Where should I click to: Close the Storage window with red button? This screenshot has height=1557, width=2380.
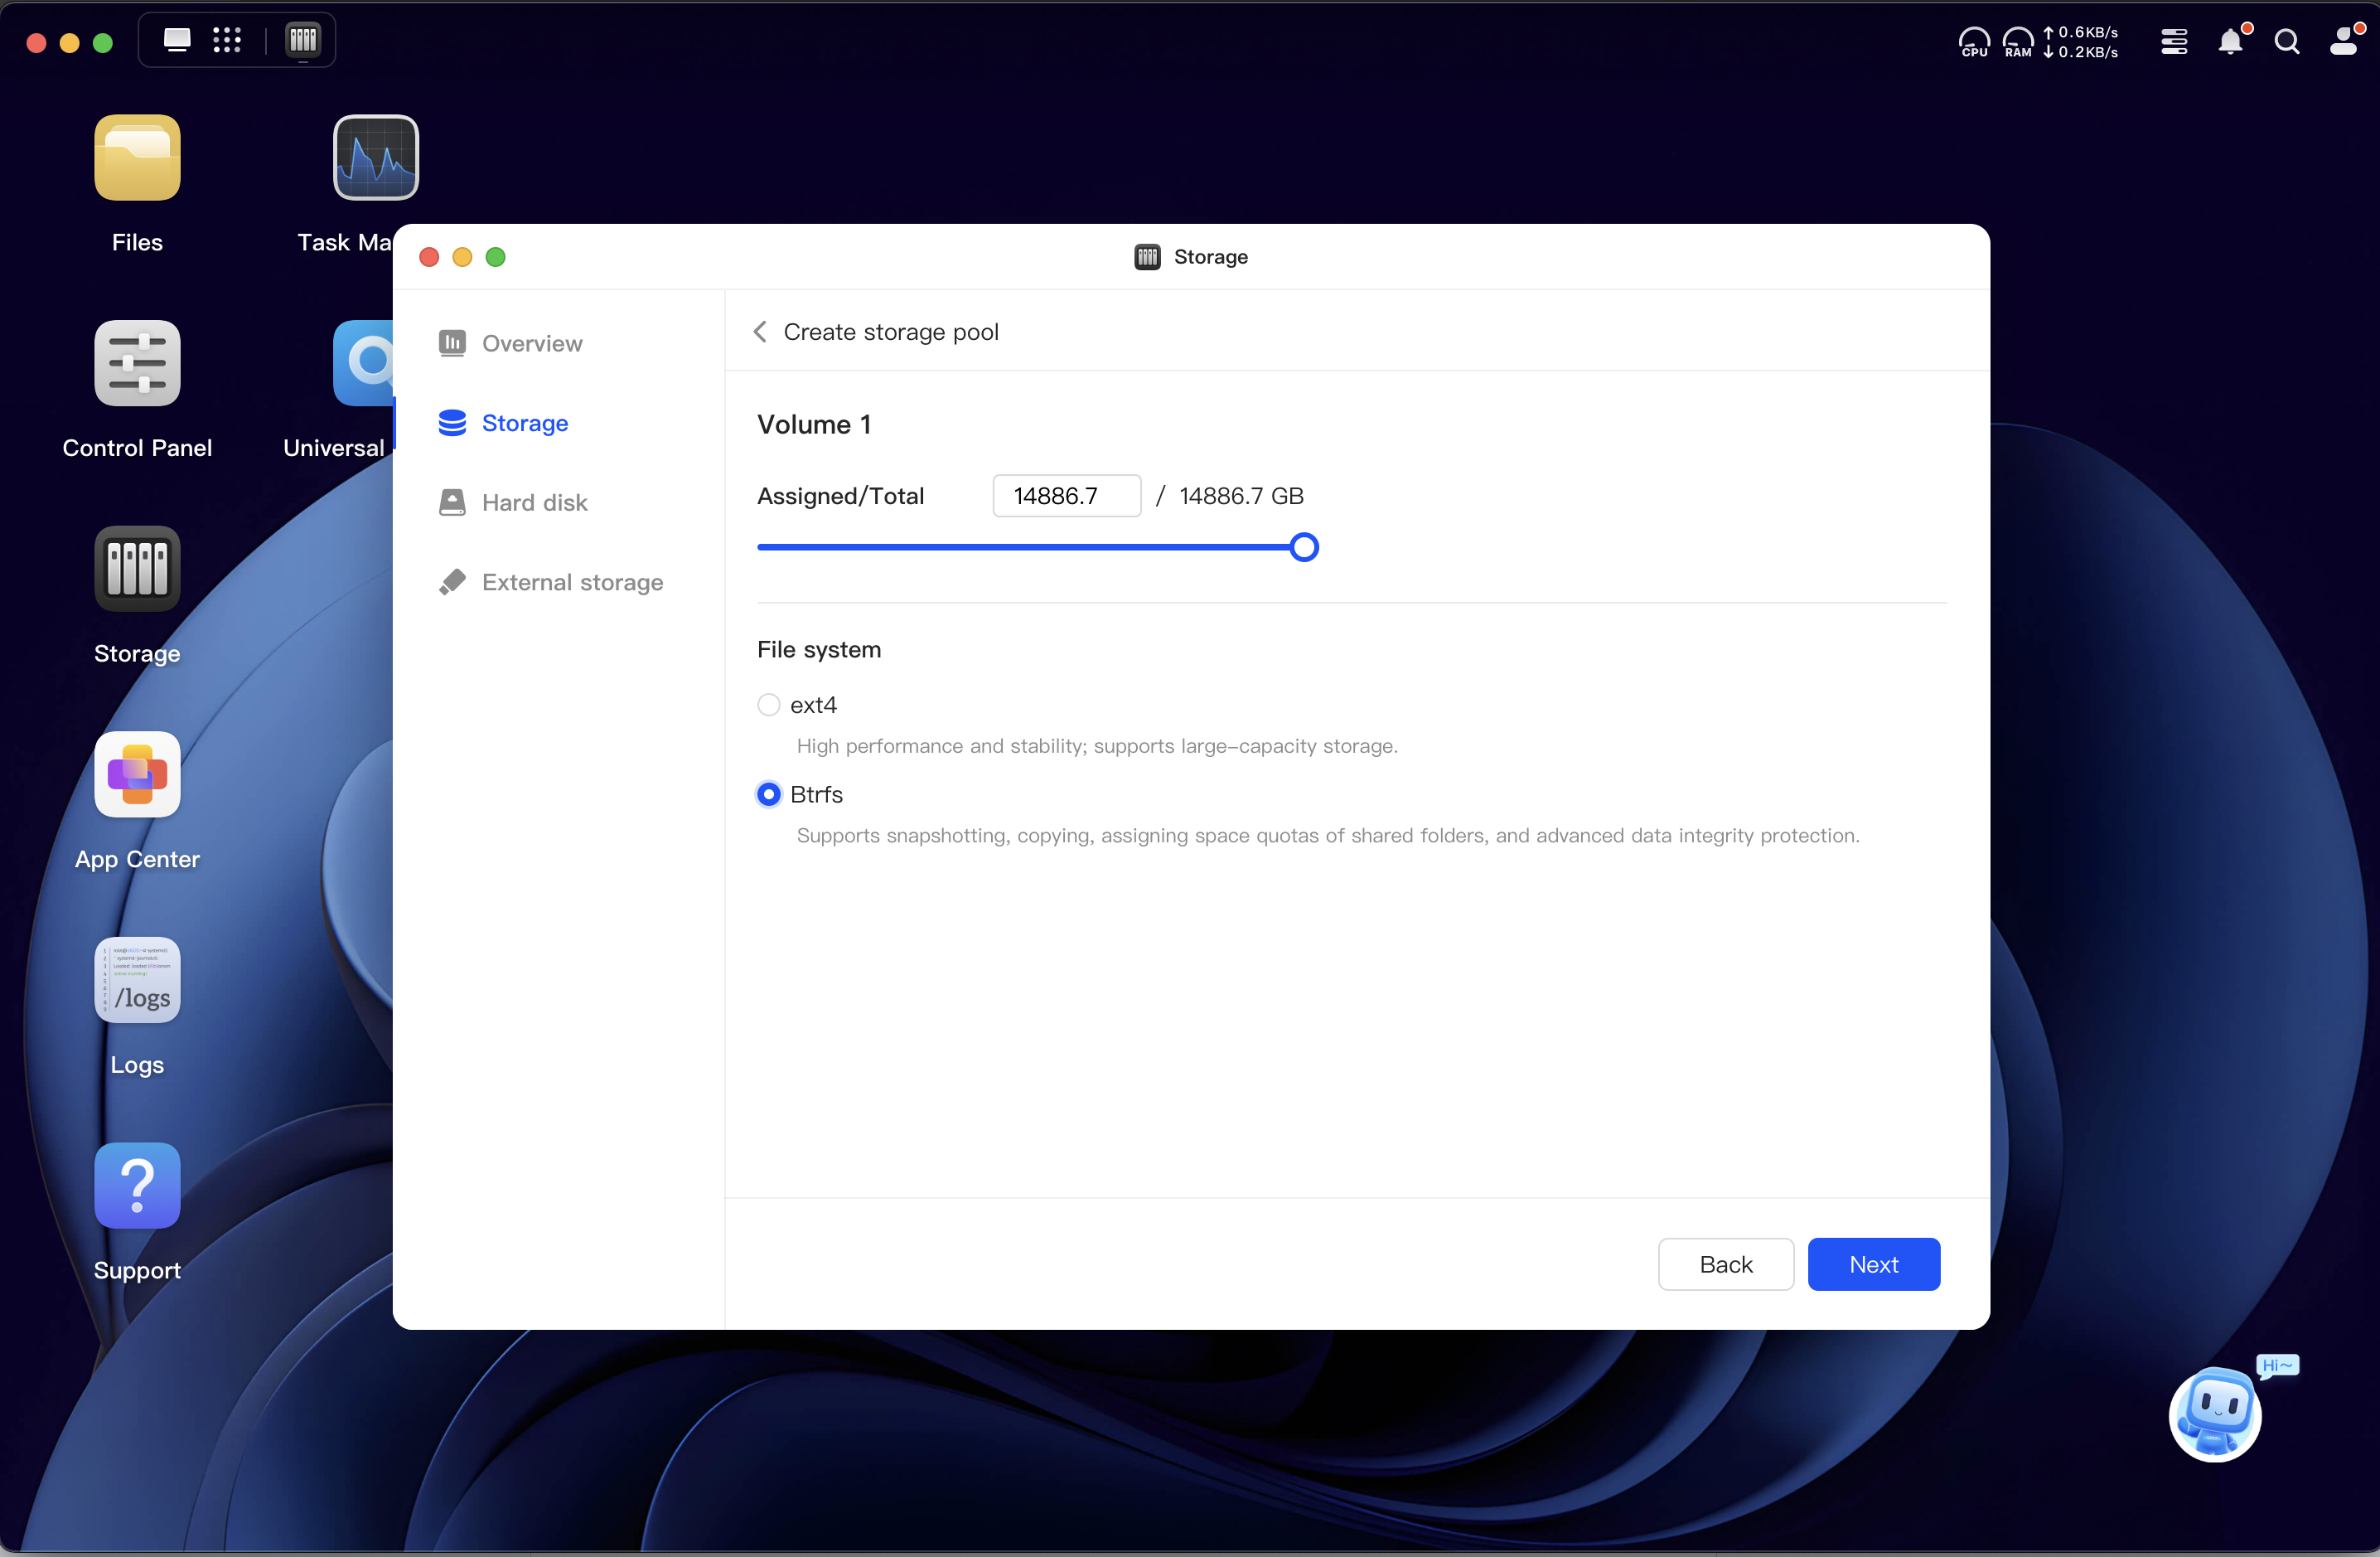click(x=429, y=257)
